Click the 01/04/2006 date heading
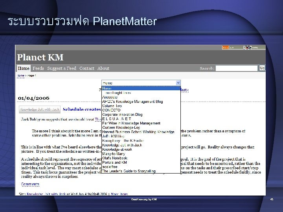283x212 pixels. click(33, 98)
